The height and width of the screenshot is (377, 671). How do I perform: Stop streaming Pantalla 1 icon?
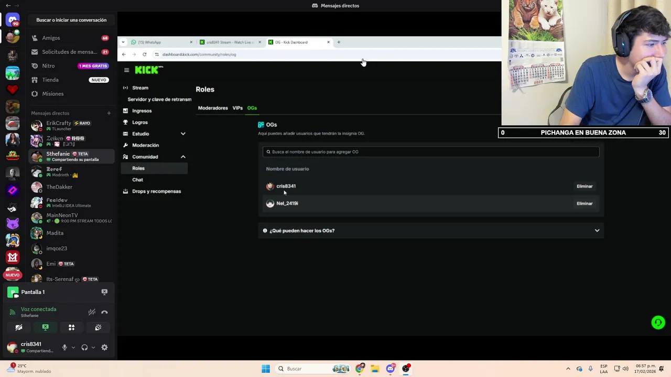[104, 292]
